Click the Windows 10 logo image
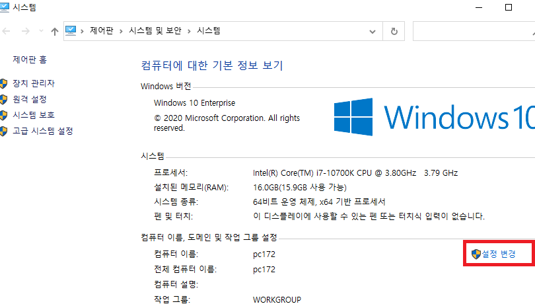The height and width of the screenshot is (304, 535). point(434,117)
